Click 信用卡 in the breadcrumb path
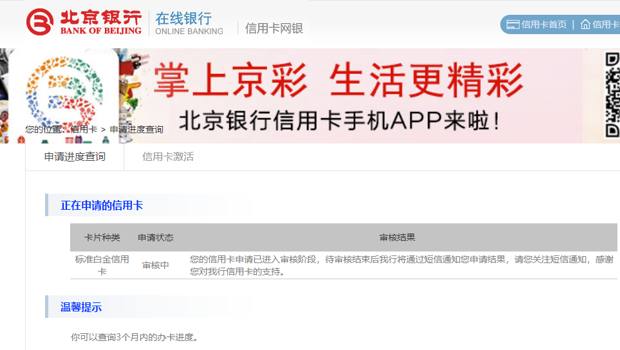This screenshot has height=350, width=620. point(84,129)
